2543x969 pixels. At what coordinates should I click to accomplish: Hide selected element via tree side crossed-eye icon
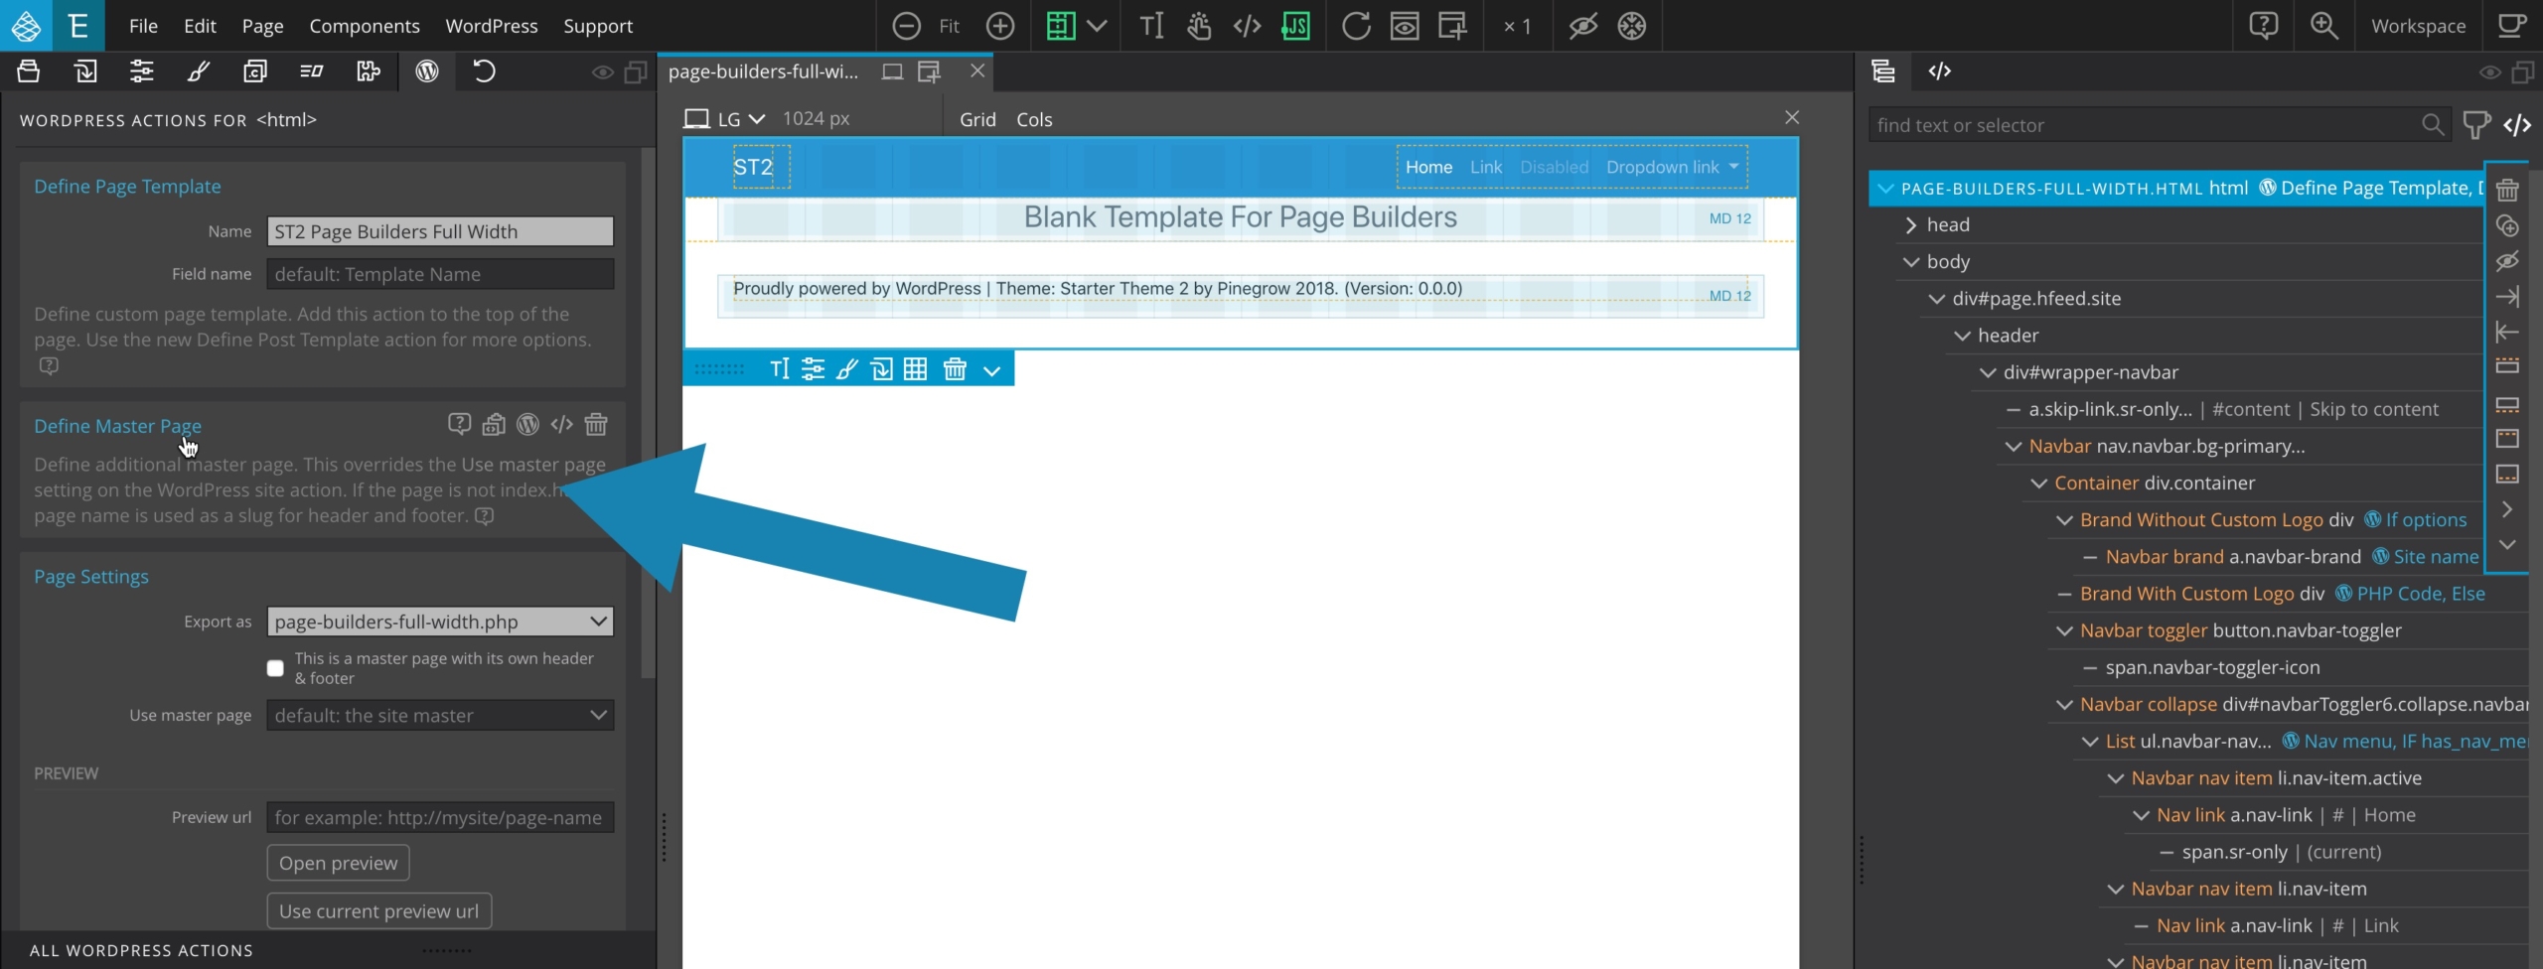(2507, 261)
